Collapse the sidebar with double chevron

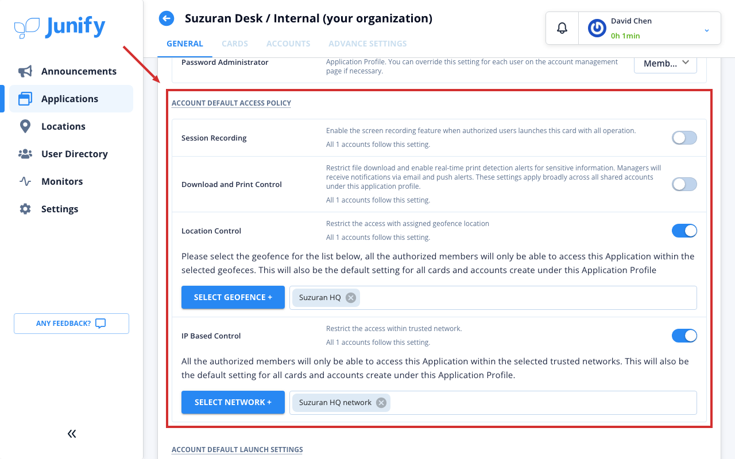point(72,434)
